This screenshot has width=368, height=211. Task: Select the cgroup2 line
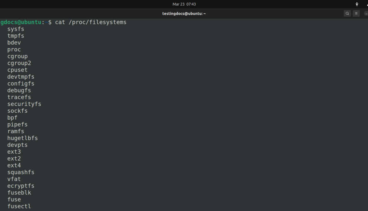coord(19,63)
